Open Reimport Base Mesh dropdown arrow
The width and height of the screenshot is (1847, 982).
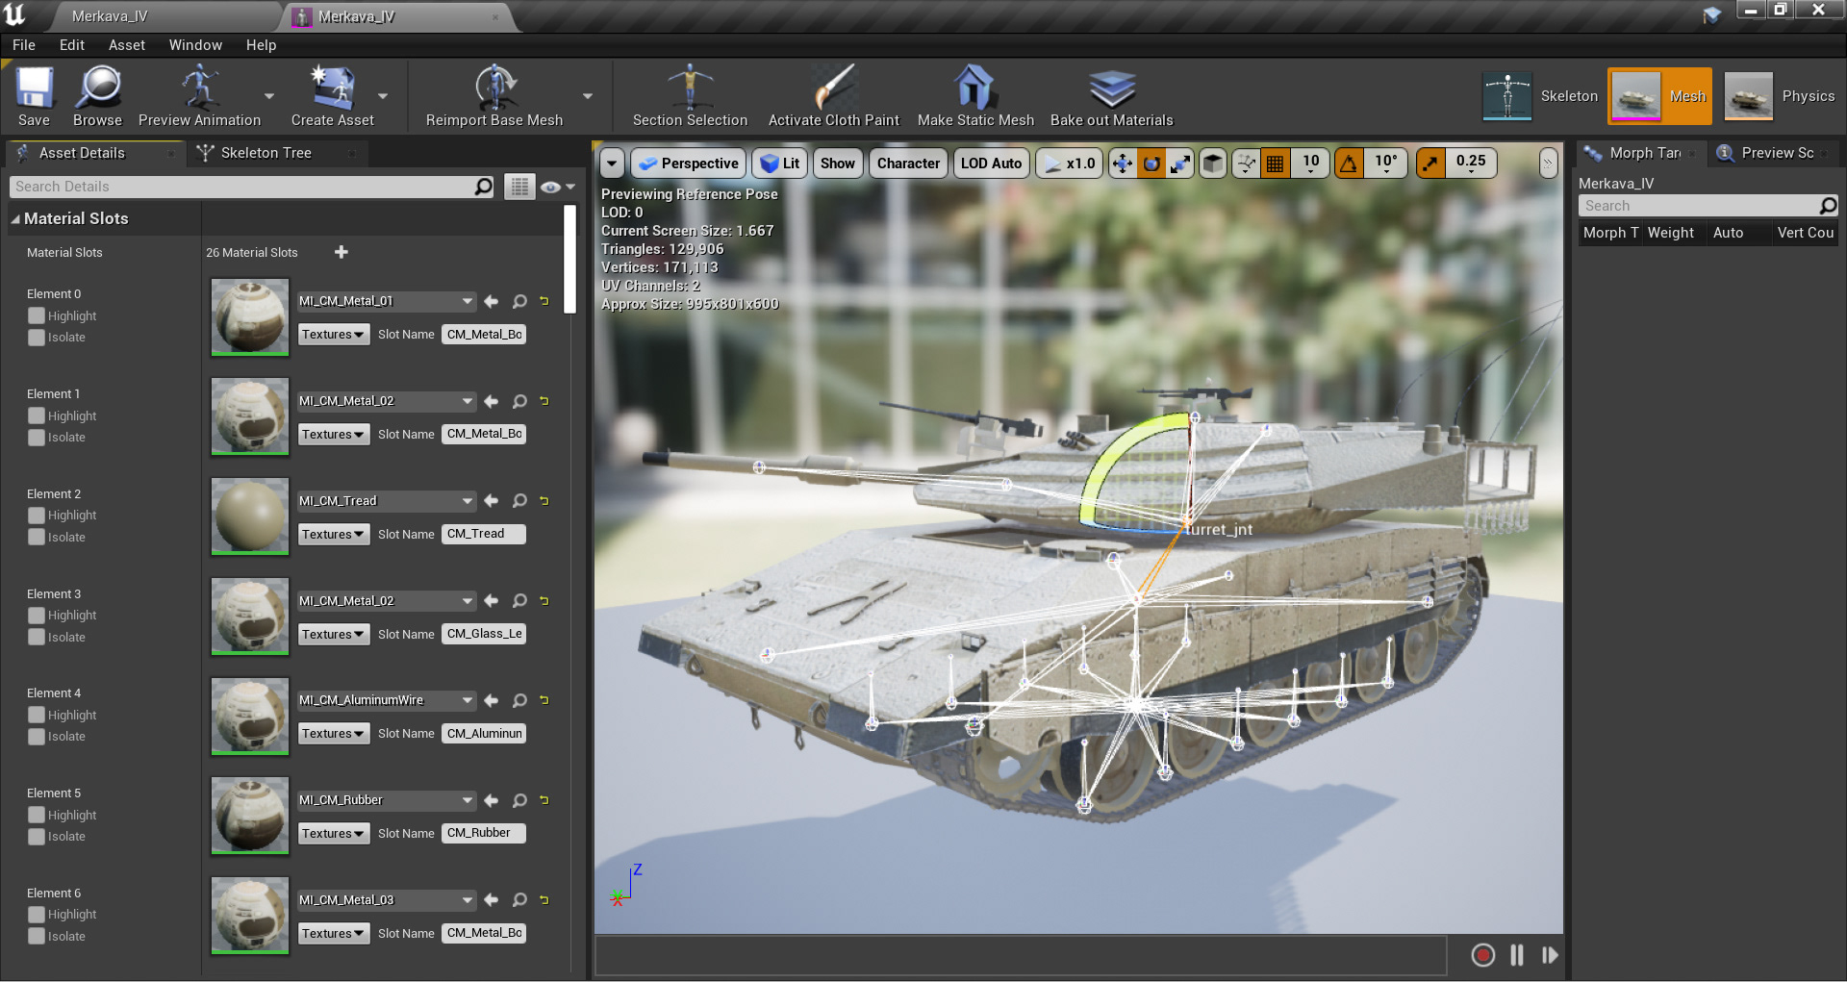(x=588, y=96)
